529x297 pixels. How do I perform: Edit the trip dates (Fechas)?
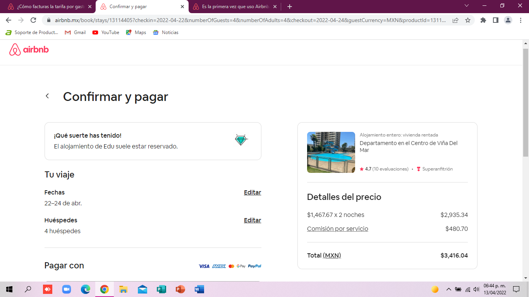[x=252, y=192]
